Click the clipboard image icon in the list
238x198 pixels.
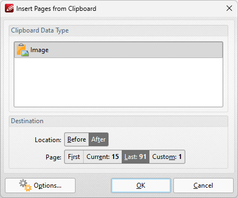[x=23, y=50]
